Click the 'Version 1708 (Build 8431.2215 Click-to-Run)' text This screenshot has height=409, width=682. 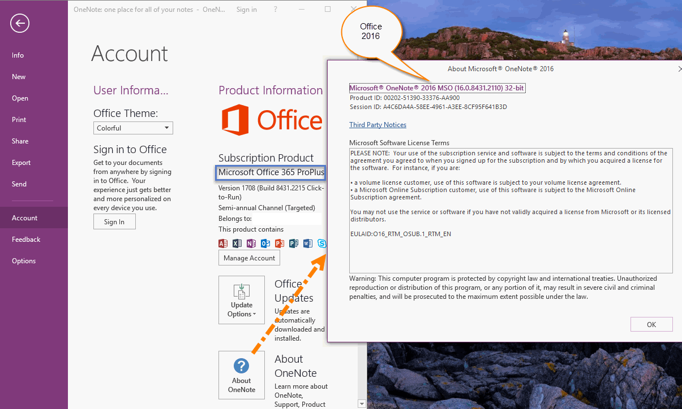tap(271, 193)
